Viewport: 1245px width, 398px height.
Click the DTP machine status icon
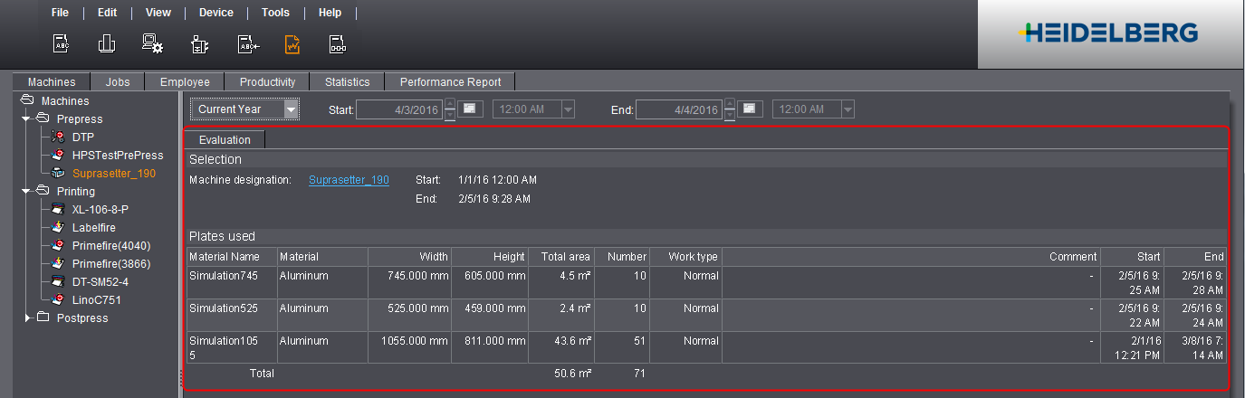click(58, 137)
